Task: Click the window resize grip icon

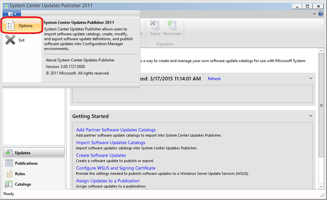Action: click(322, 195)
